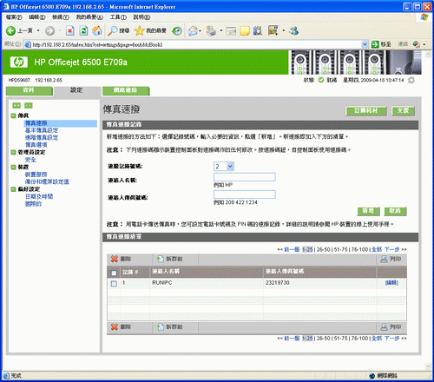Viewport: 434px width, 382px height.
Task: Click the 支援 support button
Action: [403, 111]
